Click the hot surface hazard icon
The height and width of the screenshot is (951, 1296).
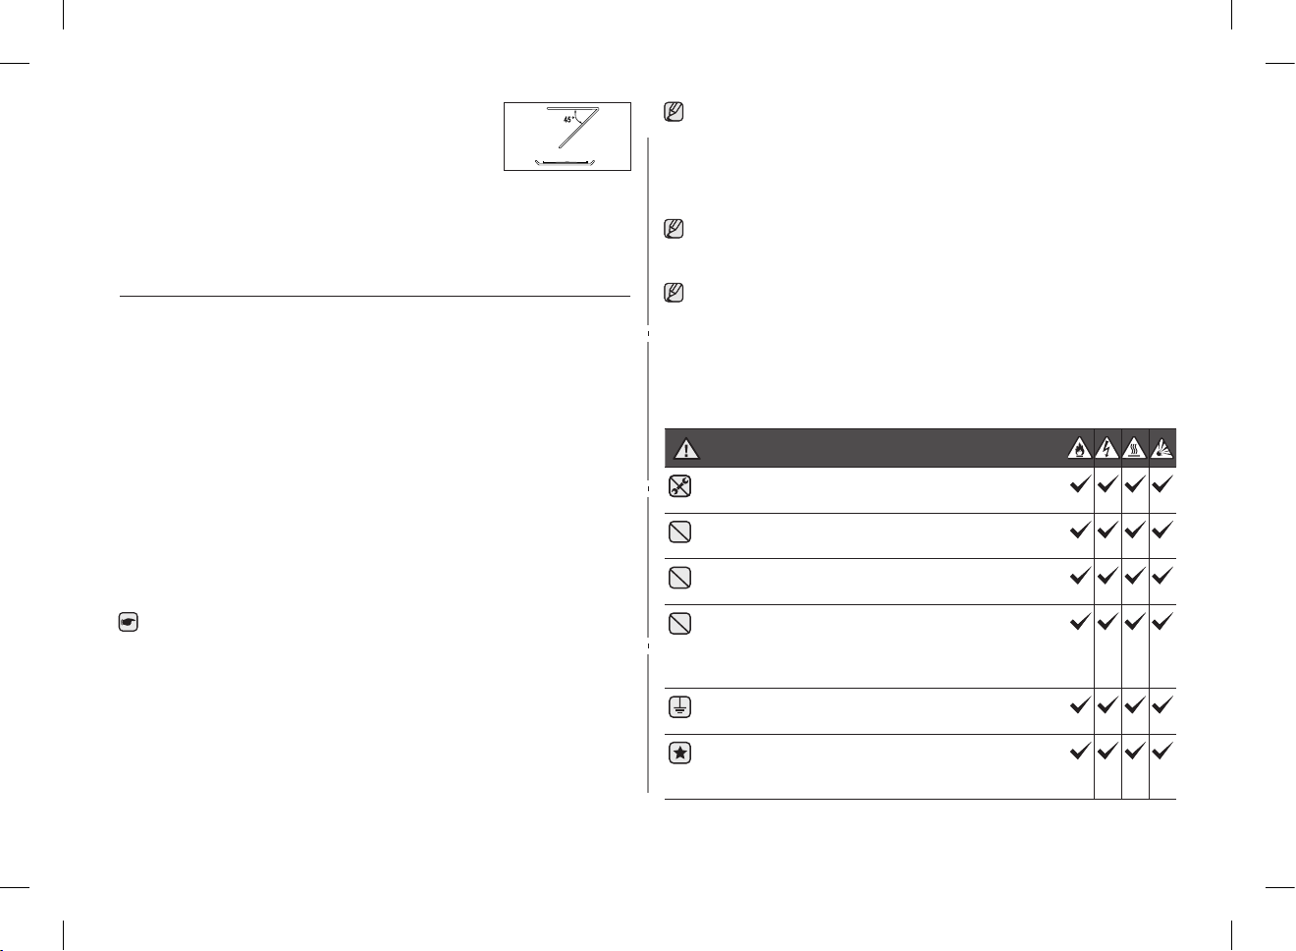(1134, 448)
